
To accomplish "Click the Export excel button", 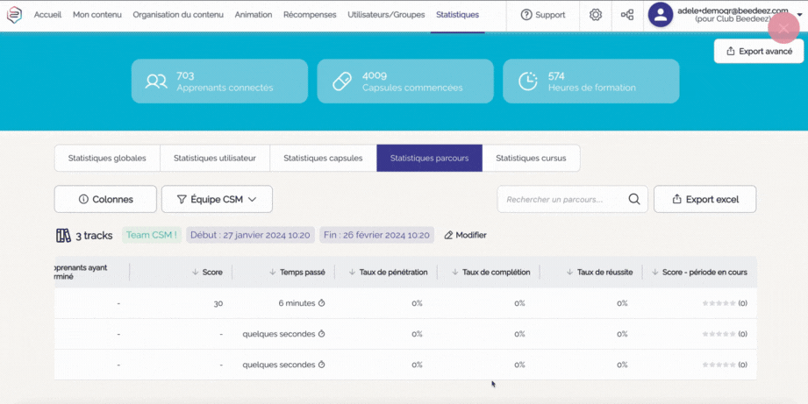I will (x=704, y=199).
